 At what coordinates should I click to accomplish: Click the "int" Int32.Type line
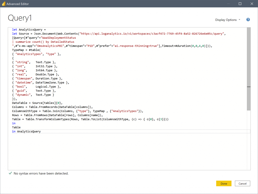click(x=35, y=66)
